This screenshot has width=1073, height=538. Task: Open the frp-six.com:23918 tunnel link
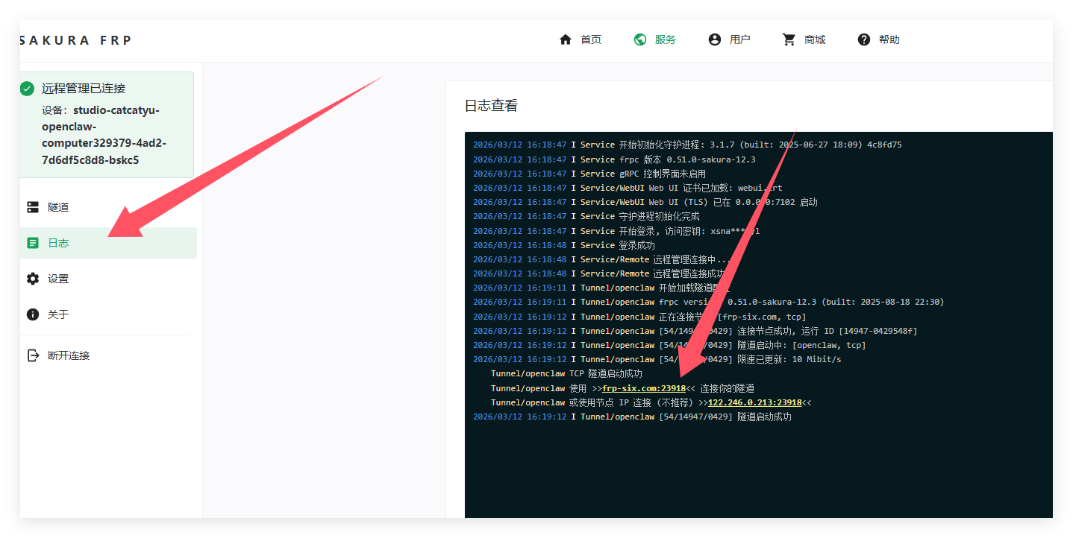tap(644, 388)
